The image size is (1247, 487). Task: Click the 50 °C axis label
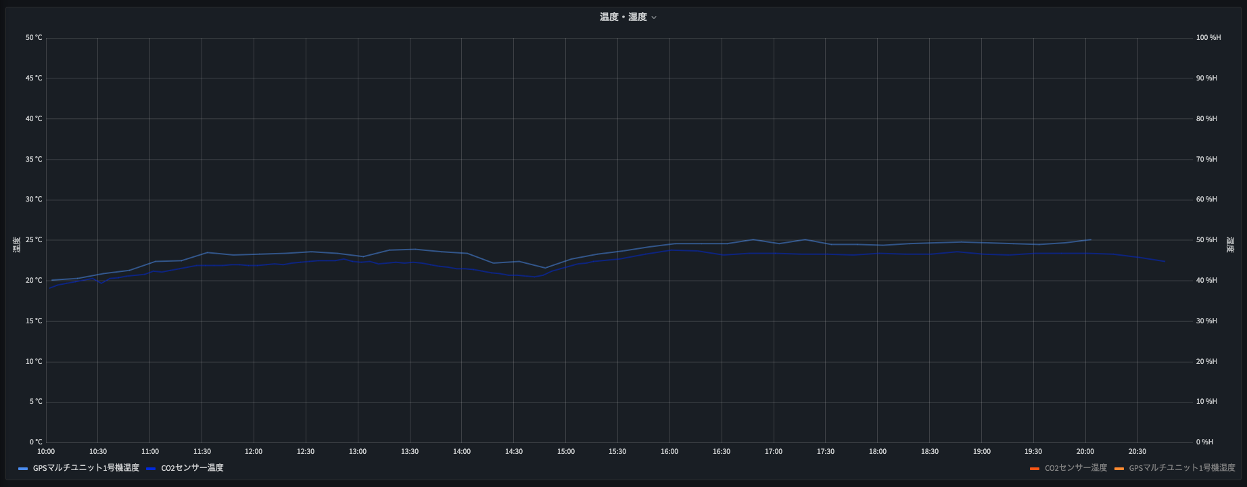tap(34, 38)
